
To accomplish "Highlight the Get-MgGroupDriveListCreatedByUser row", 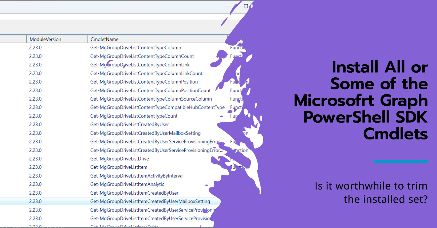I will pyautogui.click(x=129, y=125).
